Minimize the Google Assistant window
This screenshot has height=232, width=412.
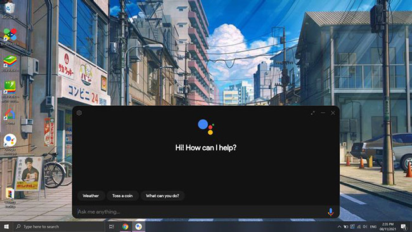pyautogui.click(x=323, y=113)
